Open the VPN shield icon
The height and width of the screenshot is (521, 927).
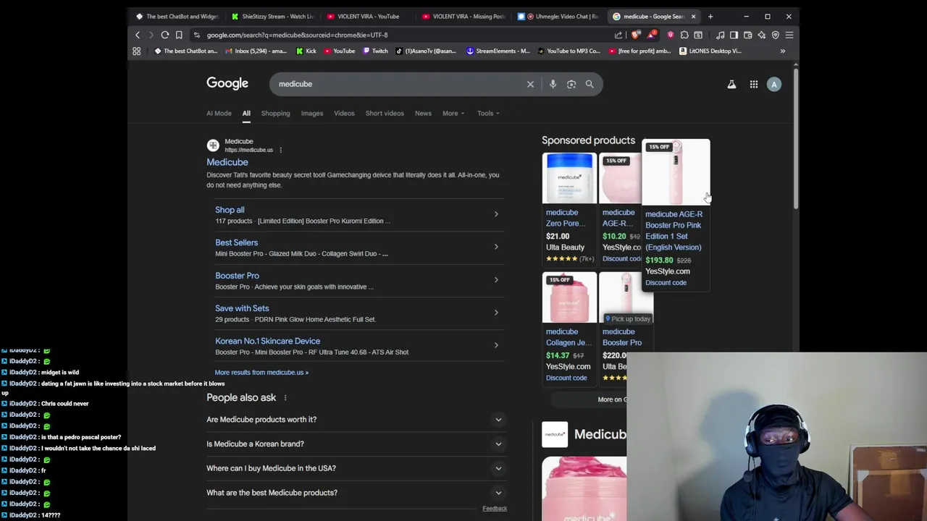(775, 35)
